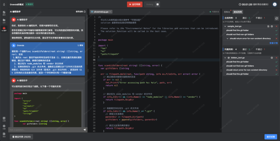
Task: Select 'should not find non-git folders' under sample_test.go
Action: (x=240, y=34)
